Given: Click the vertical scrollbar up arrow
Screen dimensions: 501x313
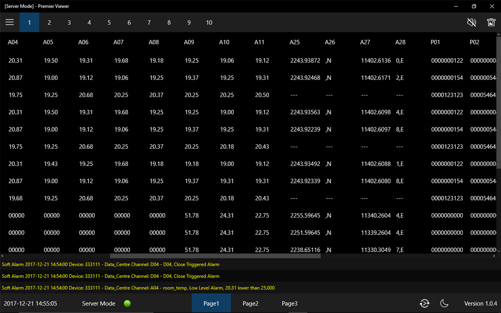Looking at the screenshot, I should [x=499, y=35].
